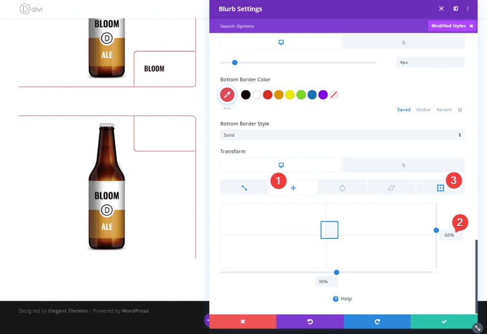Viewport: 487px width, 334px height.
Task: Select the Transform Skew icon tab
Action: pyautogui.click(x=391, y=187)
